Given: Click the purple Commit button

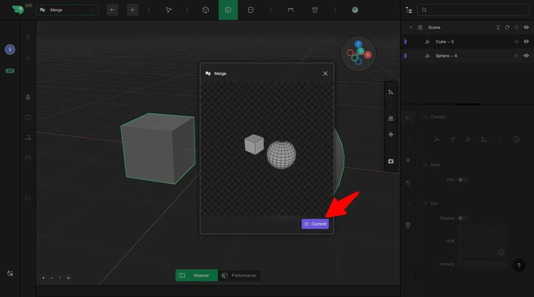Looking at the screenshot, I should click(x=315, y=224).
